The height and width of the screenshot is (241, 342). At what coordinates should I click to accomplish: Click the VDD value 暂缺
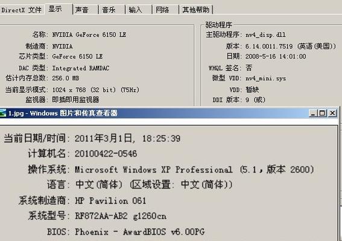(x=252, y=90)
